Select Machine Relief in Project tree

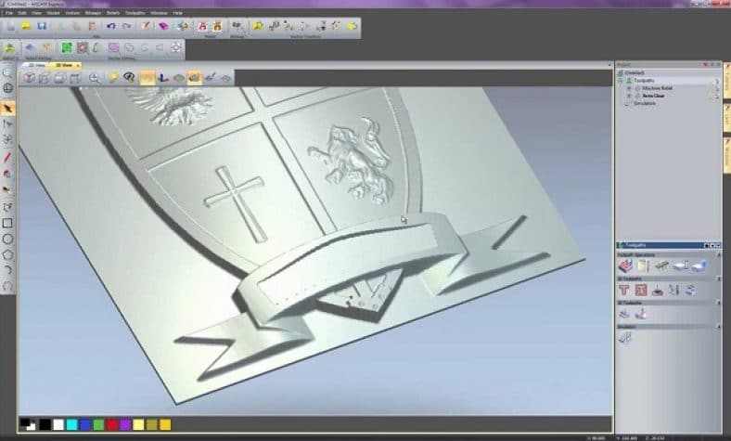click(658, 87)
